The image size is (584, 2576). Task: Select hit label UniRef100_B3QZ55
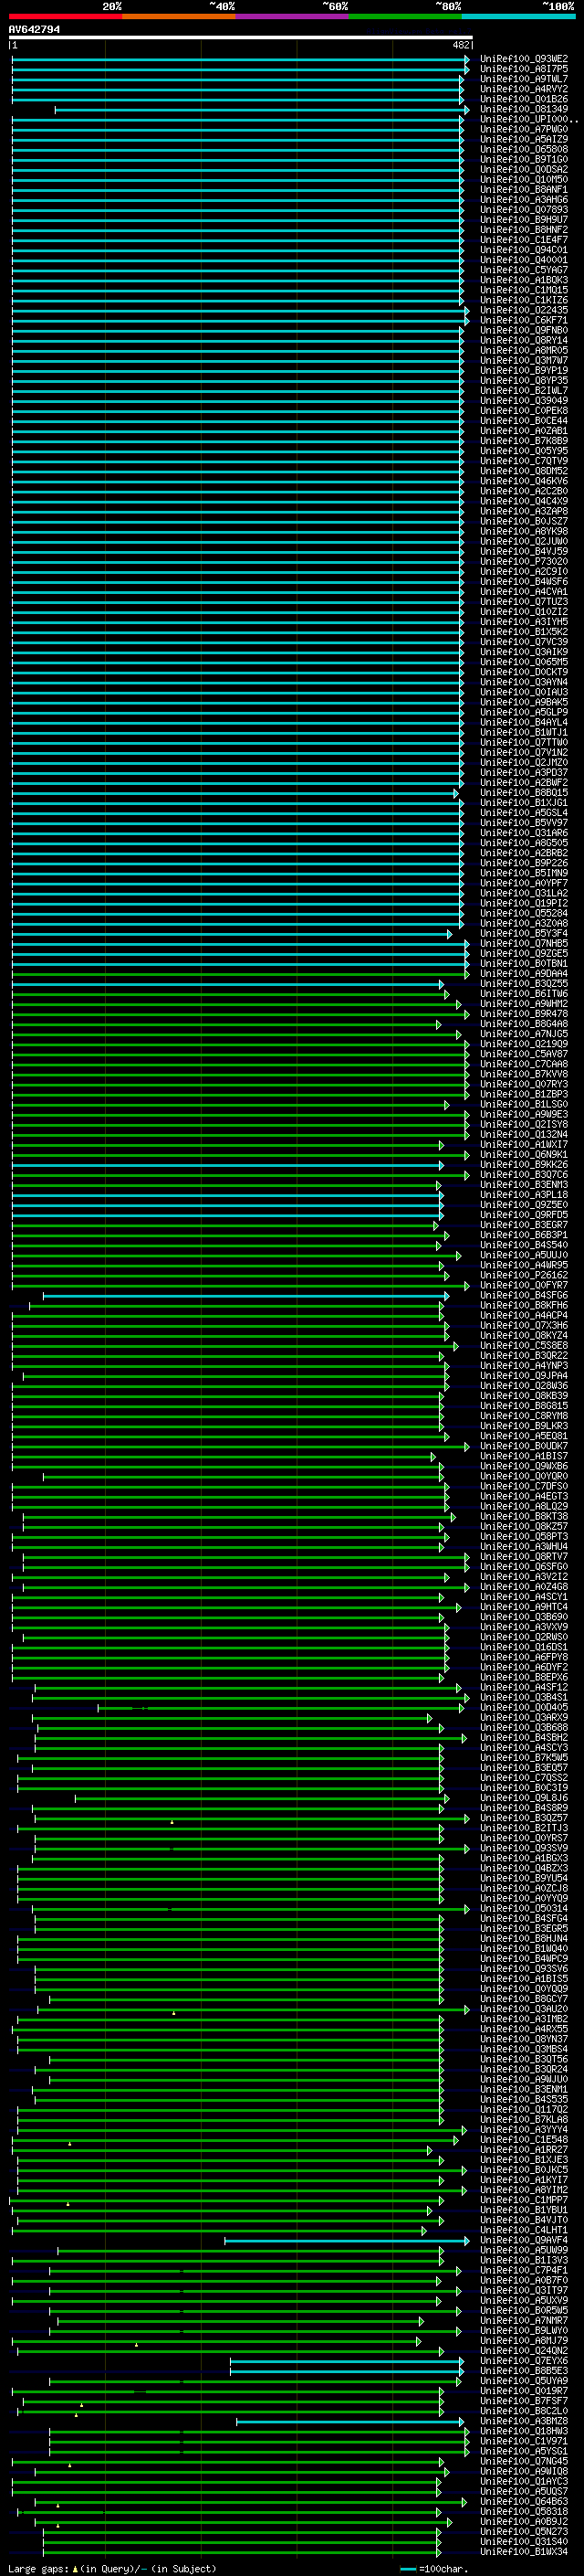[524, 984]
